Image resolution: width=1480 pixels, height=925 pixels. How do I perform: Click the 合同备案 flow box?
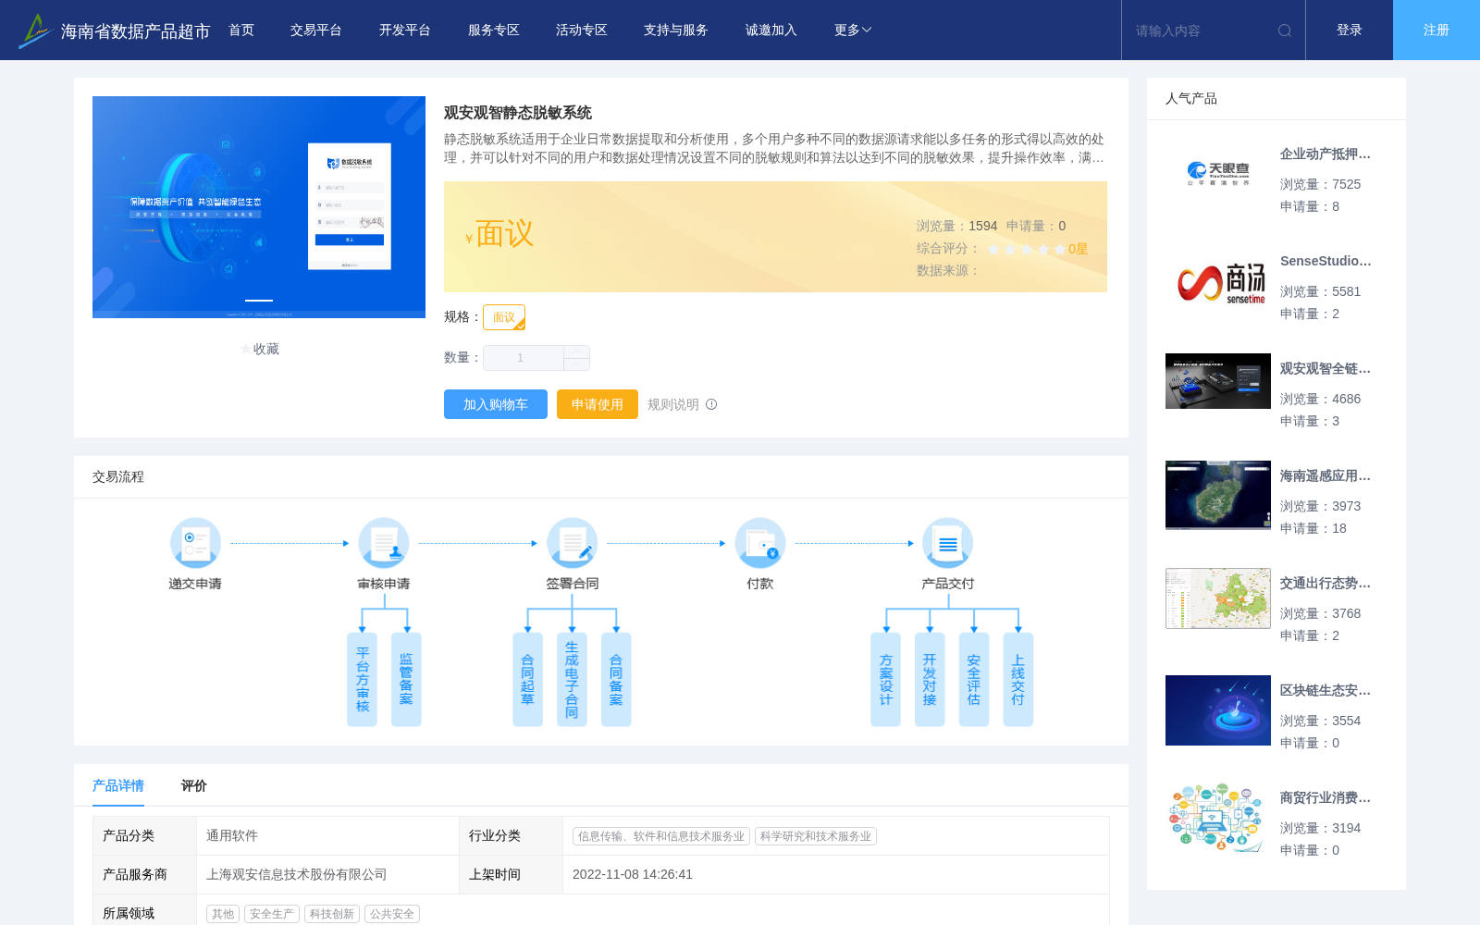[616, 680]
